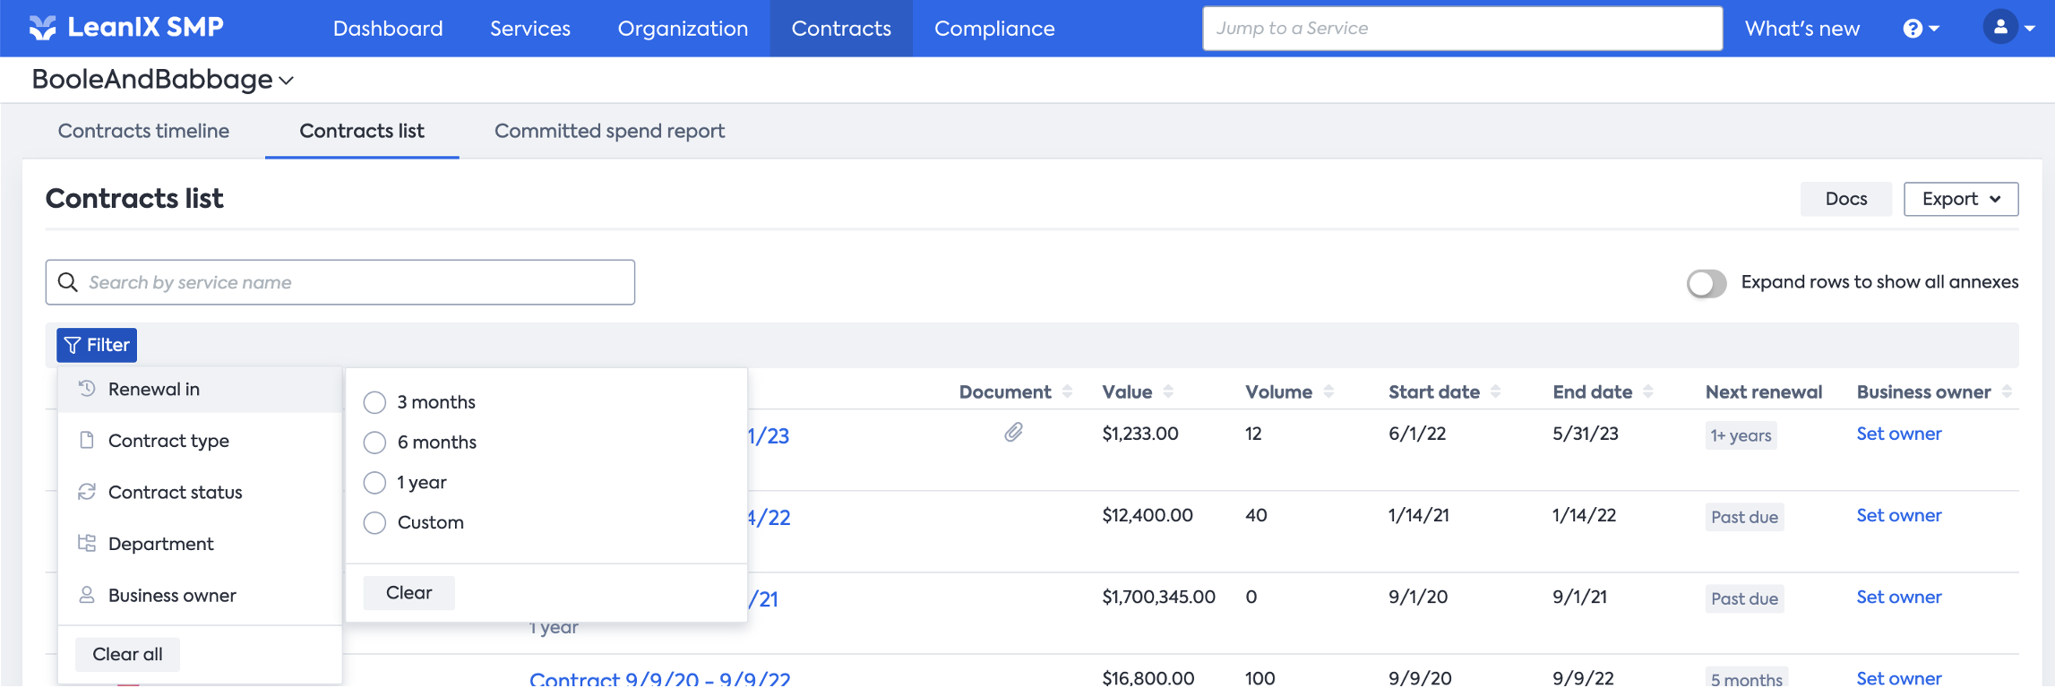Open the Contract 9/9/20 – 9/9/22 link
2055x688 pixels.
pos(660,679)
